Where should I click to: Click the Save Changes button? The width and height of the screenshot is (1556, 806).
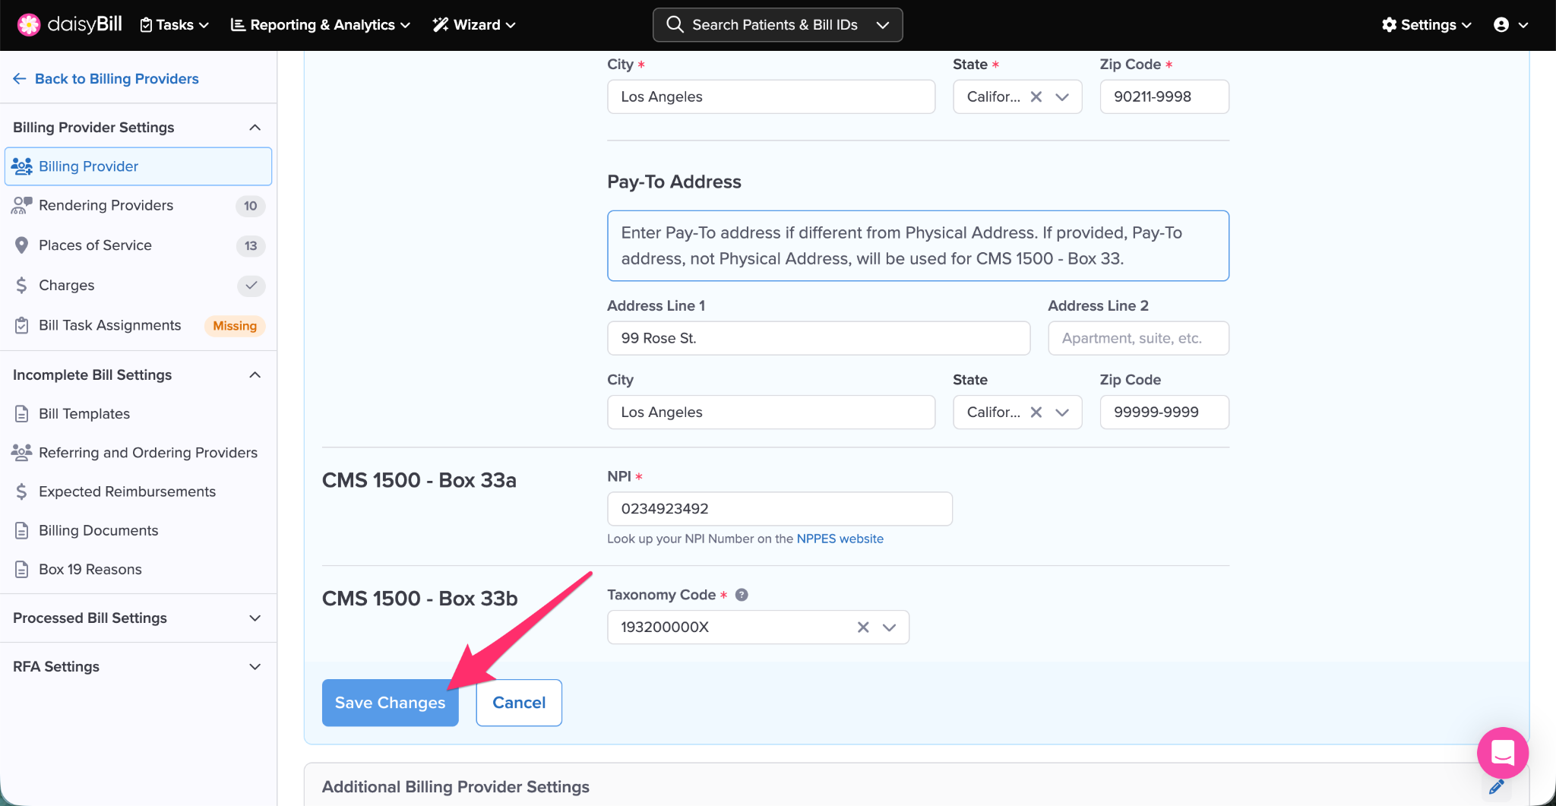[390, 703]
